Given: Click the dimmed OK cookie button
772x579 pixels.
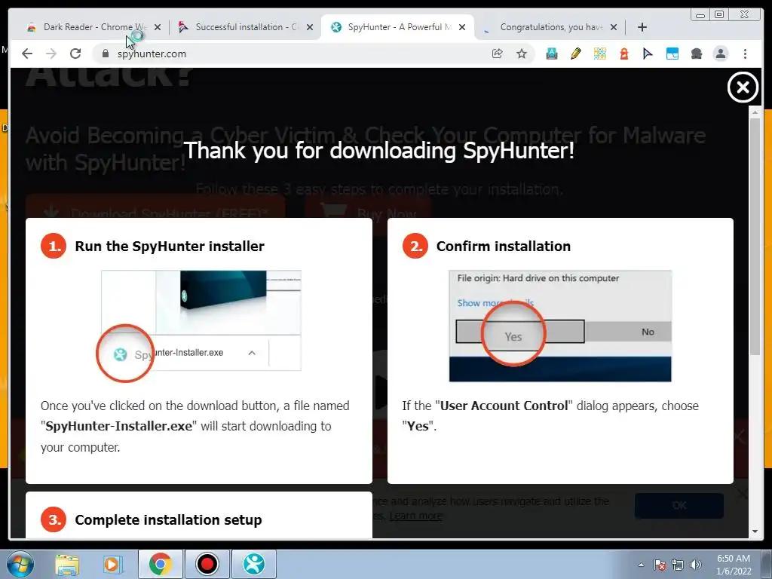Looking at the screenshot, I should tap(679, 506).
